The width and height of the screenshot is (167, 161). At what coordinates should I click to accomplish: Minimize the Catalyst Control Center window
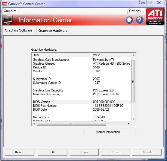143,3
